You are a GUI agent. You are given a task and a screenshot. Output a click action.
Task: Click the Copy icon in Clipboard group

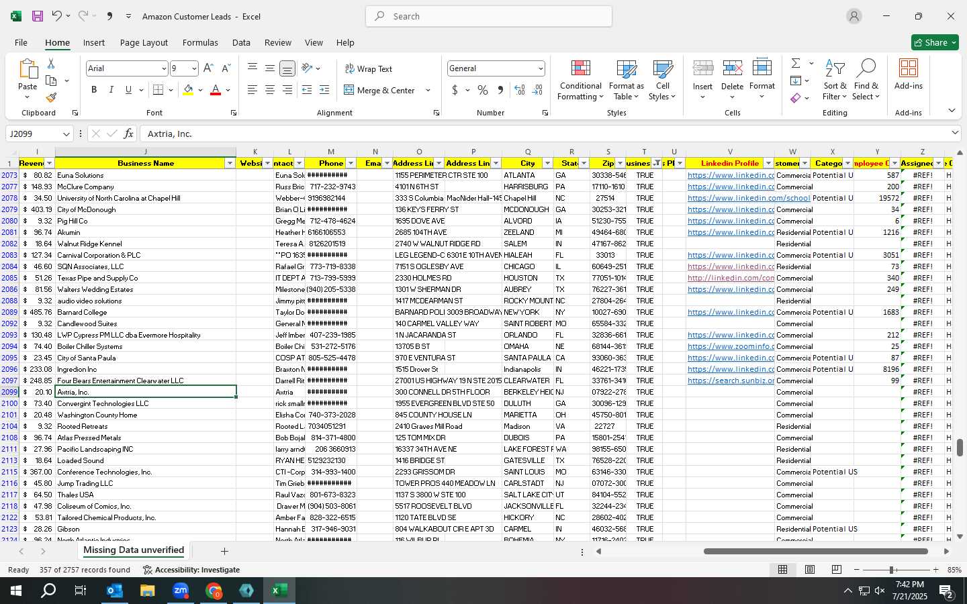pos(51,81)
